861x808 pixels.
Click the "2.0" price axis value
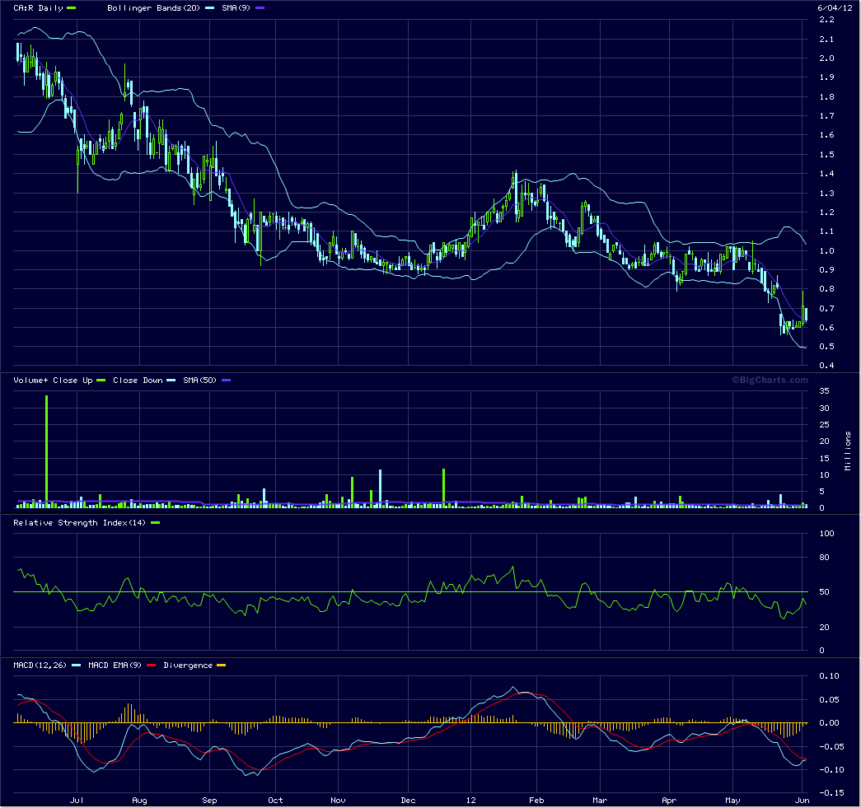point(826,58)
